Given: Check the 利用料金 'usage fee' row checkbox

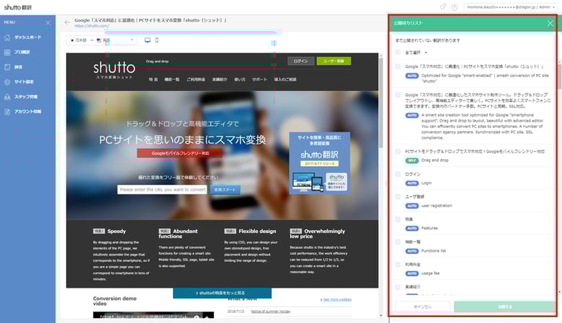Looking at the screenshot, I should pos(398,264).
